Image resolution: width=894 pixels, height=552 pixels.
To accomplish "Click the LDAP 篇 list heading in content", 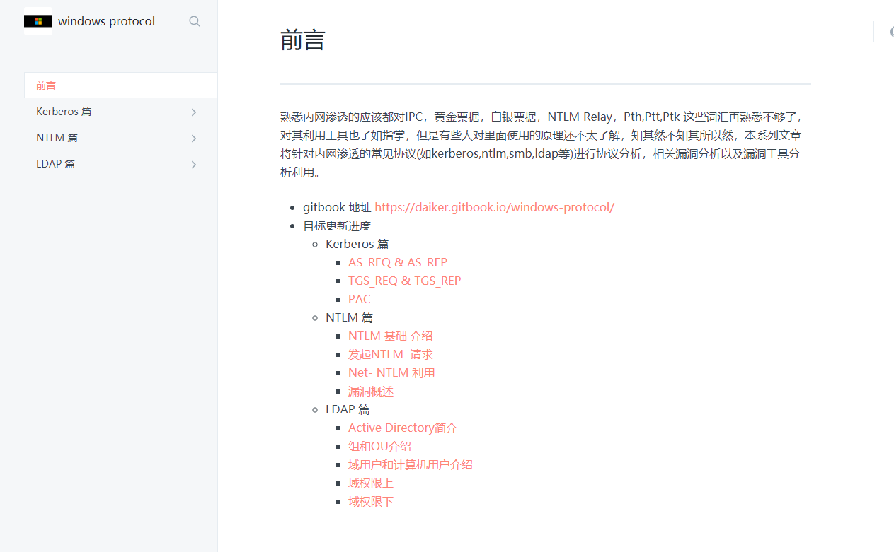I will (348, 409).
